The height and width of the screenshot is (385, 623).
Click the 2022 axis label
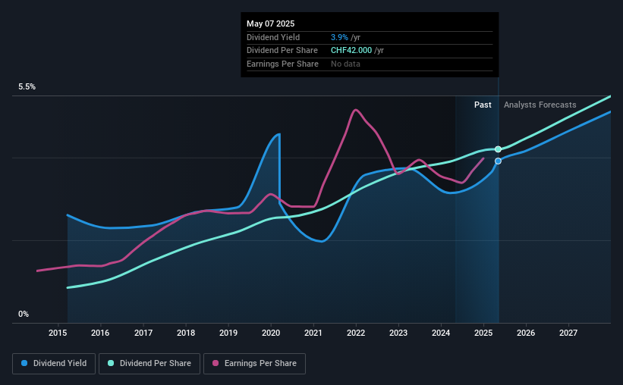coord(356,333)
